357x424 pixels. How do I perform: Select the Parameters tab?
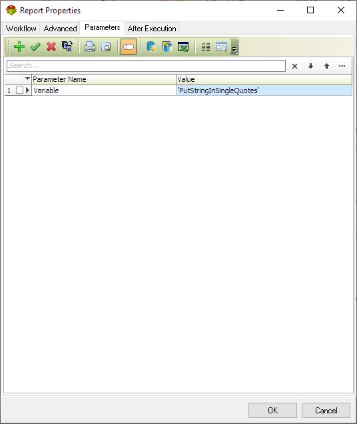[x=103, y=27]
